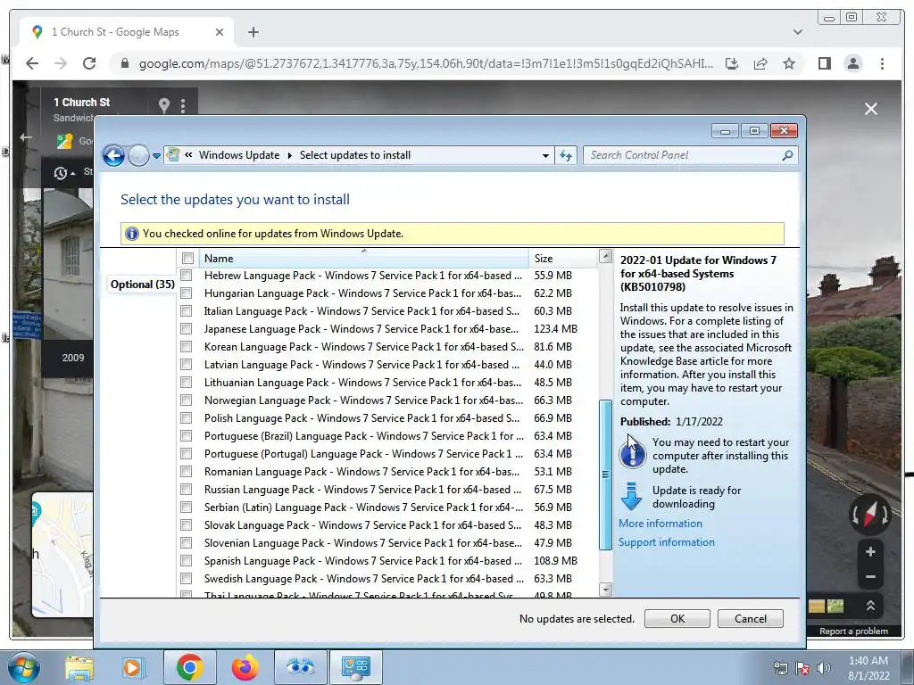Select the Windows Update breadcrumb
This screenshot has width=914, height=685.
coord(239,155)
